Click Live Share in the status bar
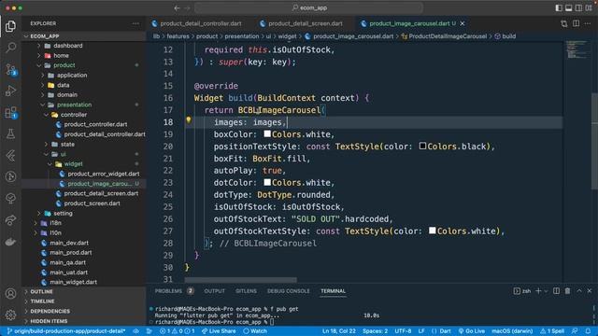 click(219, 331)
